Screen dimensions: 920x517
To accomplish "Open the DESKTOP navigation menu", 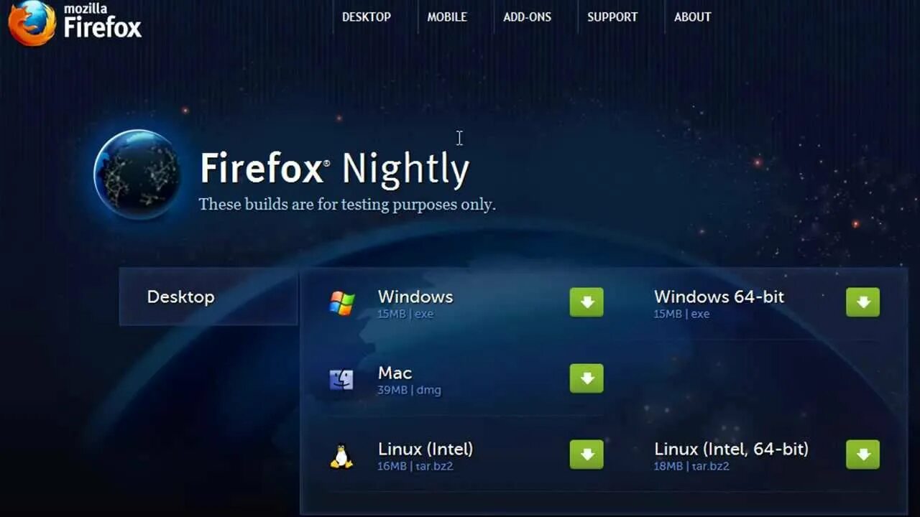I will pyautogui.click(x=367, y=17).
